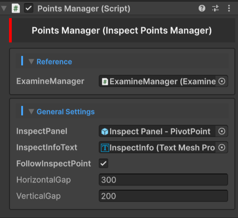Click the VerticalGap input showing 200
The width and height of the screenshot is (238, 218).
pyautogui.click(x=163, y=196)
